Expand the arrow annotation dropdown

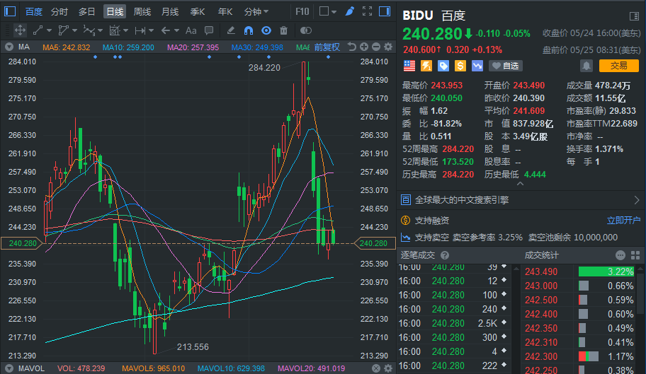pyautogui.click(x=177, y=30)
